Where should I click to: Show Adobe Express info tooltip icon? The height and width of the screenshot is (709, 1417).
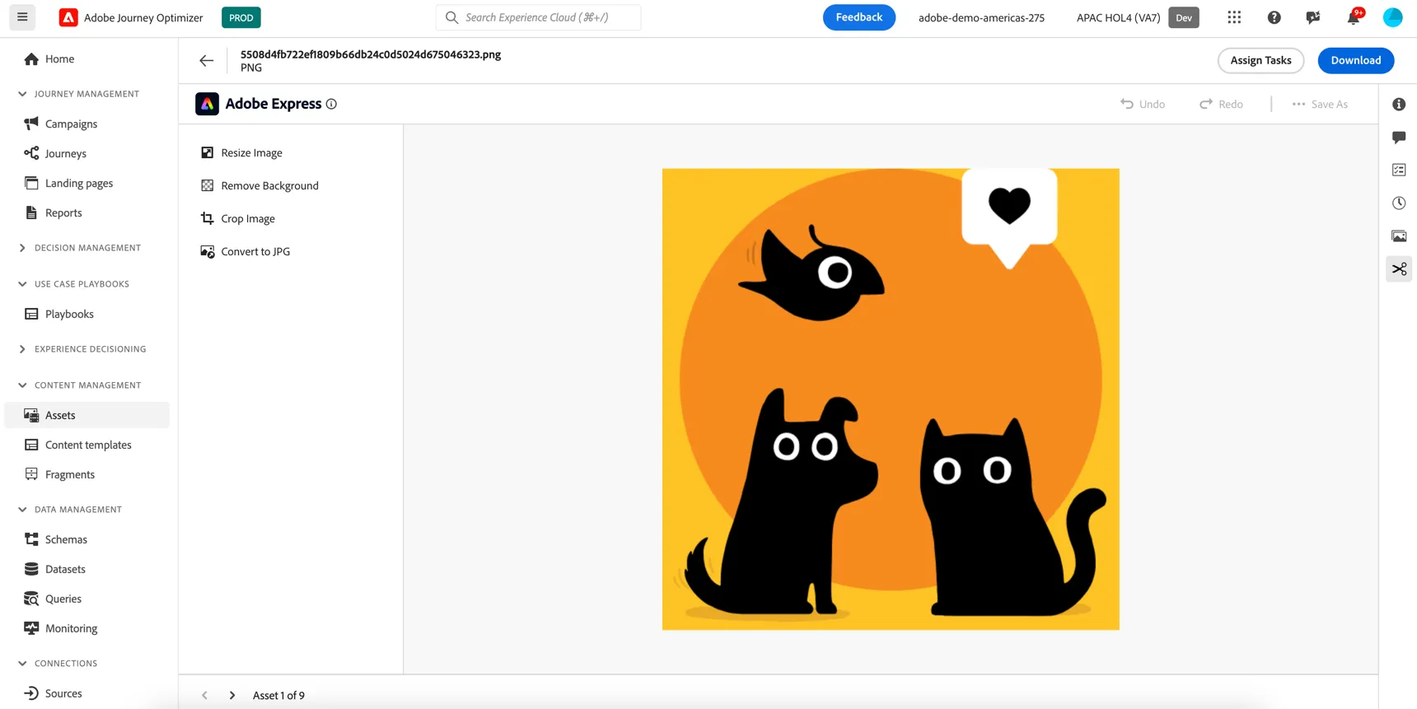click(331, 104)
